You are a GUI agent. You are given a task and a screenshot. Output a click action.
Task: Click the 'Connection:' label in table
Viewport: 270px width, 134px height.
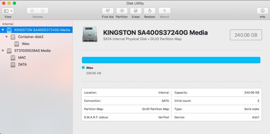pyautogui.click(x=92, y=101)
